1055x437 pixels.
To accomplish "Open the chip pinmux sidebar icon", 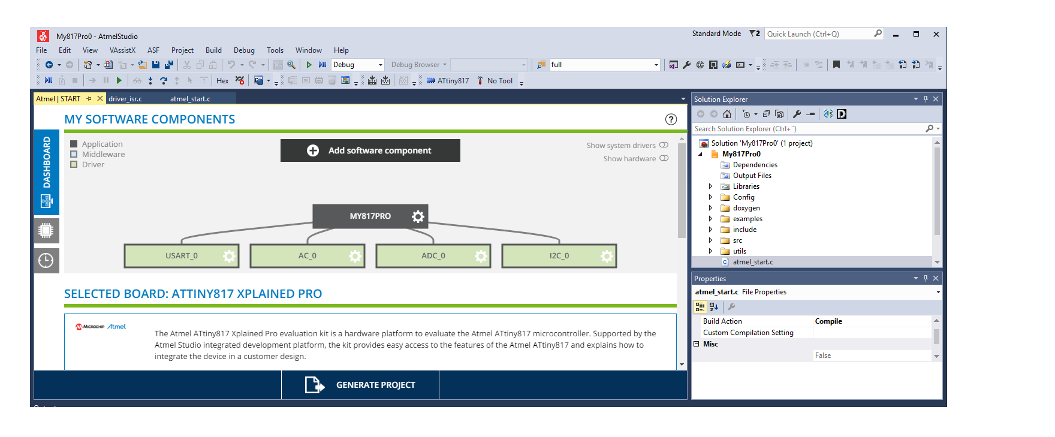I will click(x=46, y=230).
